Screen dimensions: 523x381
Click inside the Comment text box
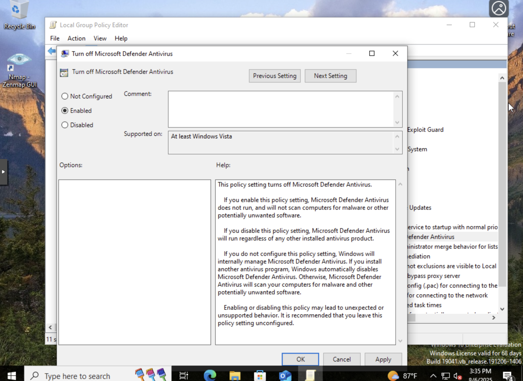281,109
